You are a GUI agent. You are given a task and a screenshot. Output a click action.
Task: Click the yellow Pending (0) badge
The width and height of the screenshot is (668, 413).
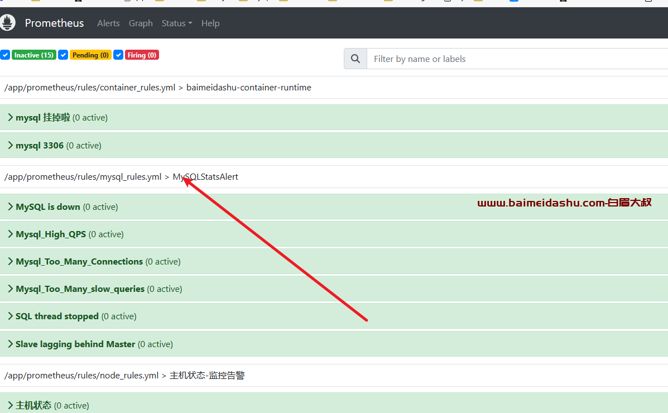(x=90, y=55)
